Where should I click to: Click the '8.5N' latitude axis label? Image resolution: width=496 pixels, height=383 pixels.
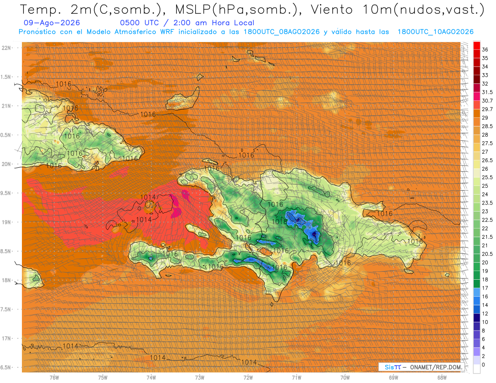point(6,251)
